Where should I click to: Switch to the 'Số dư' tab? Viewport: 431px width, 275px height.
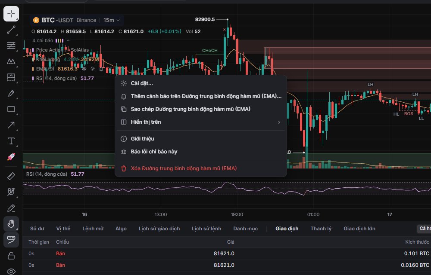click(x=37, y=229)
